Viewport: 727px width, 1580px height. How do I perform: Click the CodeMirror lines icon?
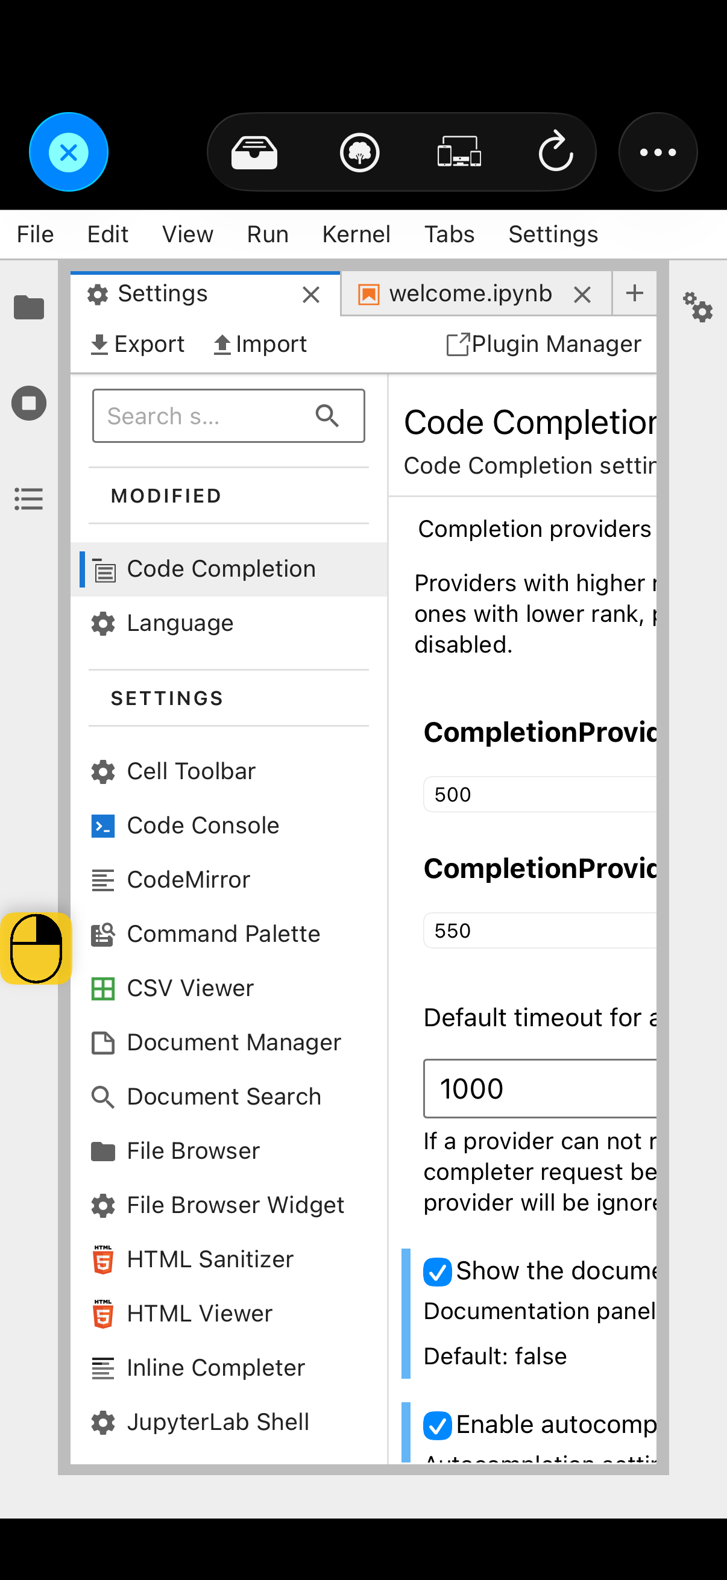coord(103,880)
